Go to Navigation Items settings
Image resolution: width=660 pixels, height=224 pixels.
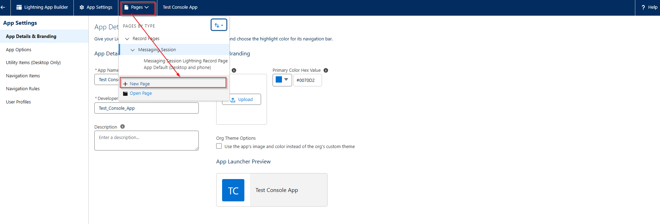tap(23, 76)
